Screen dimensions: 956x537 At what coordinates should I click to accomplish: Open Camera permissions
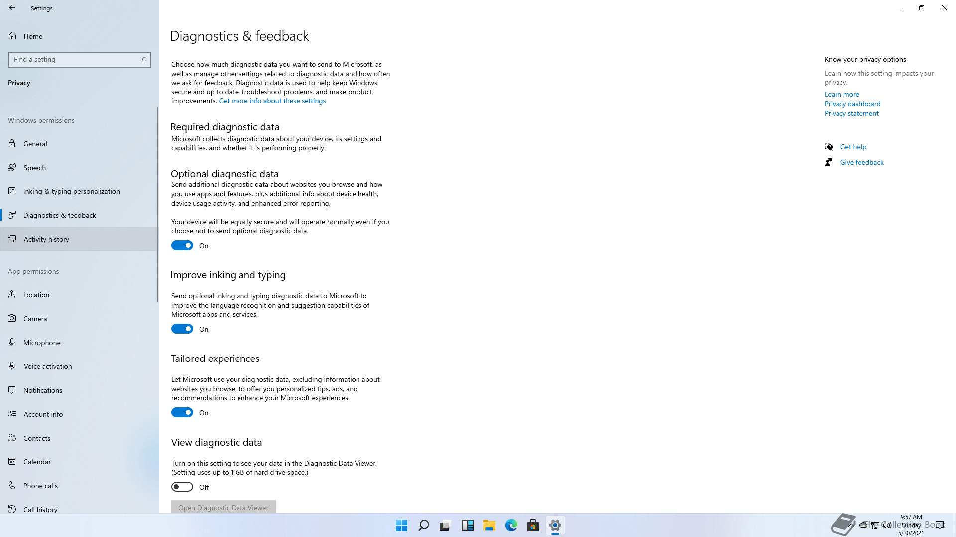79,319
